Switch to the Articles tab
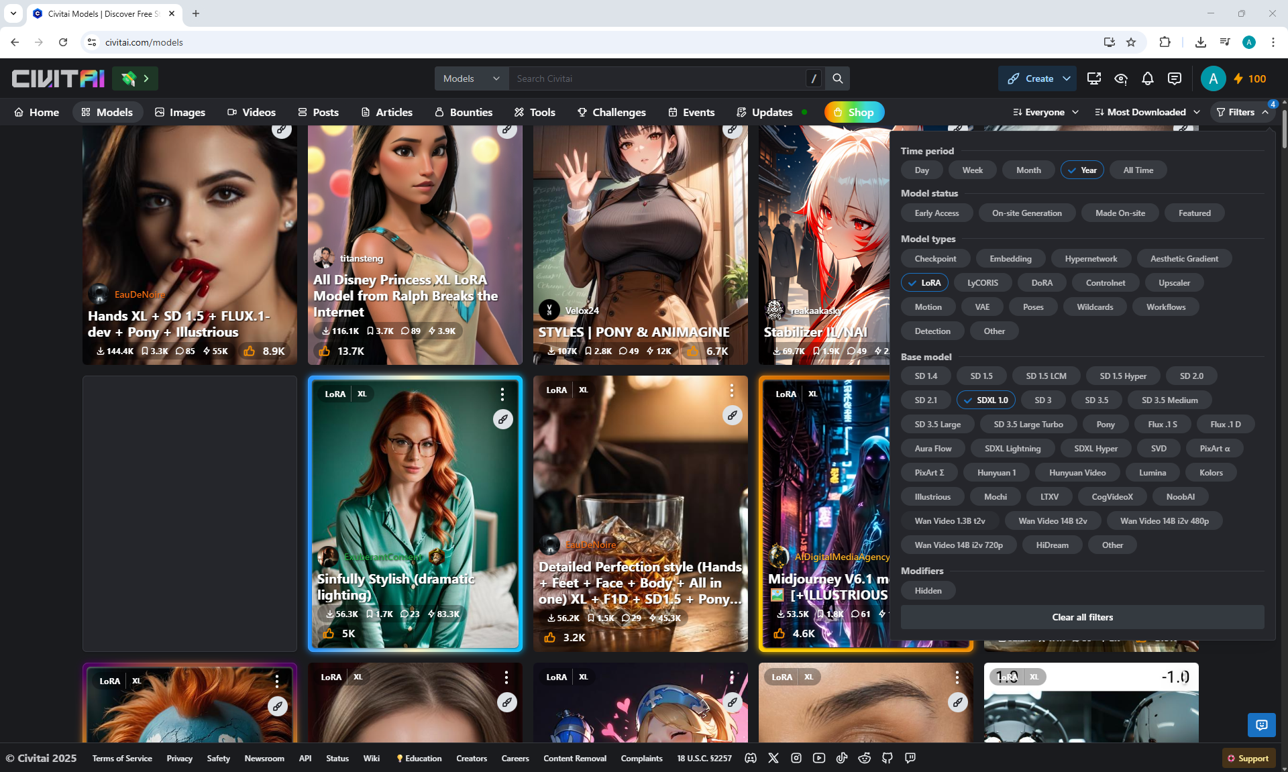The width and height of the screenshot is (1288, 772). (x=386, y=112)
